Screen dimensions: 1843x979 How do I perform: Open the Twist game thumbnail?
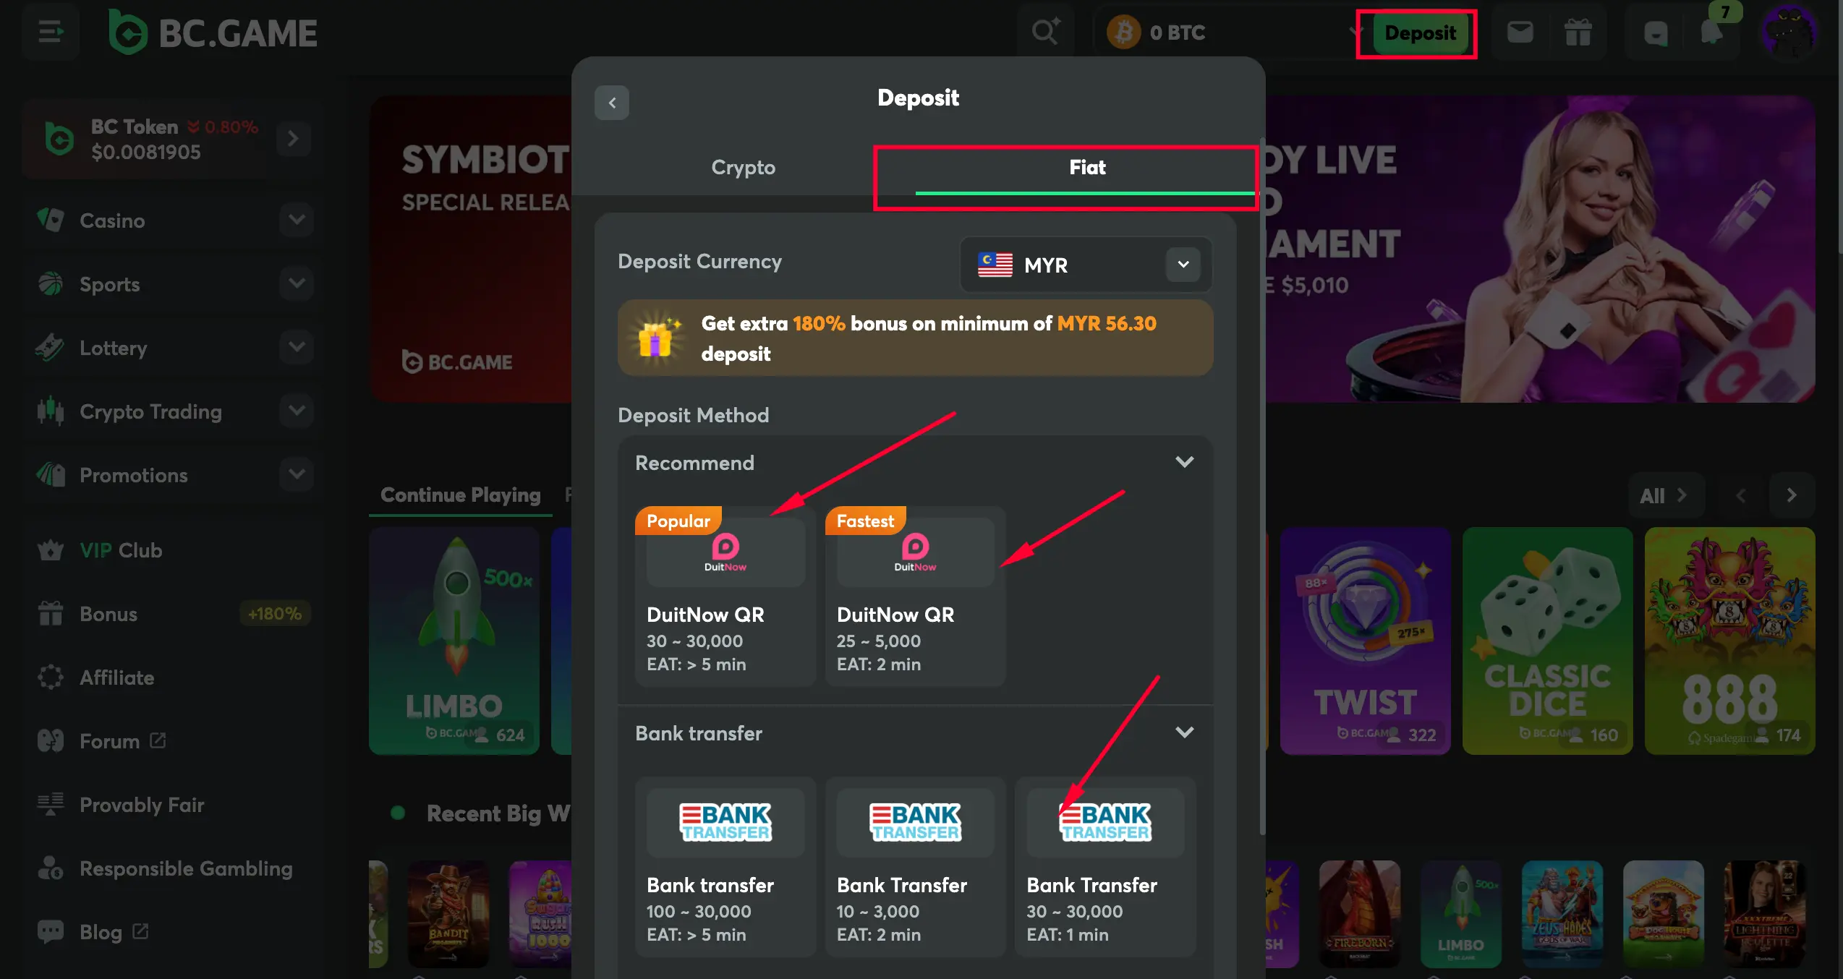[x=1365, y=641]
